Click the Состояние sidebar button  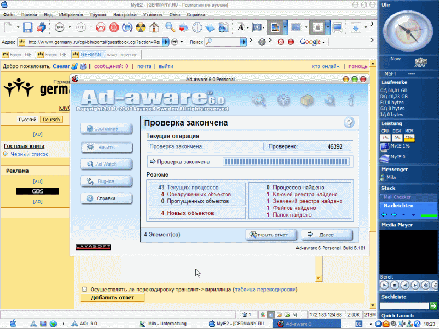point(106,129)
